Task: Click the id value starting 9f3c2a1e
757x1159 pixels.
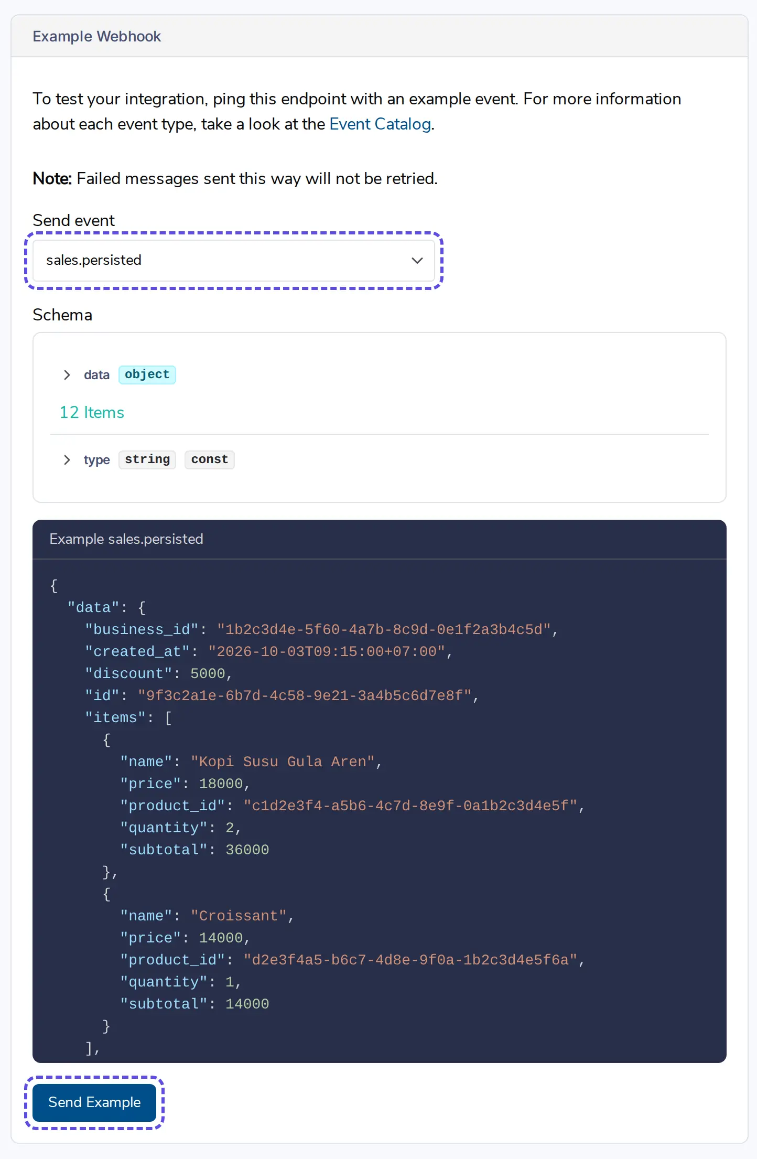Action: tap(305, 695)
